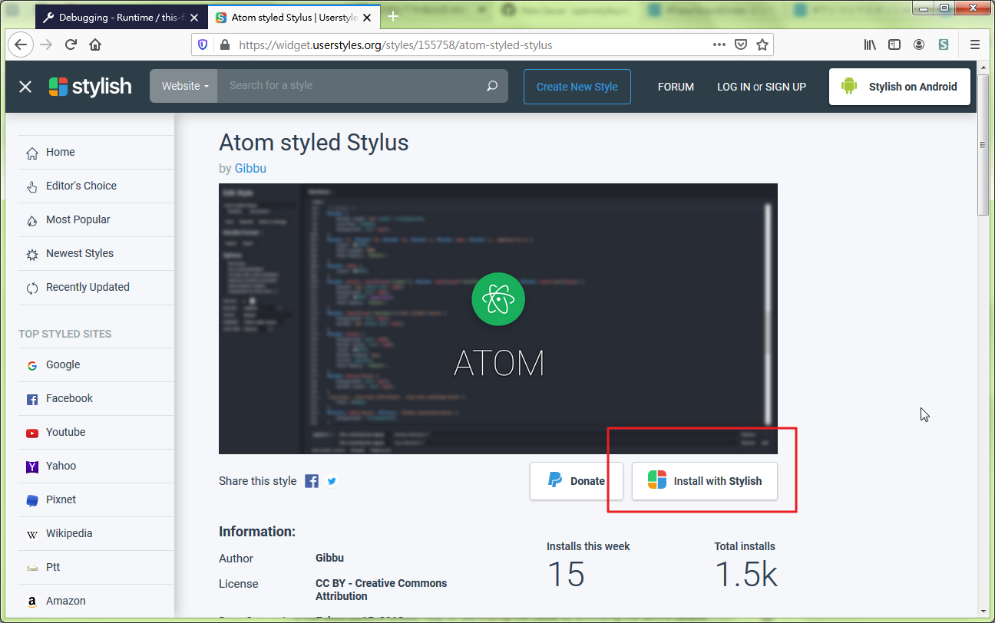
Task: Toggle the bookmark star for this page
Action: tap(762, 44)
